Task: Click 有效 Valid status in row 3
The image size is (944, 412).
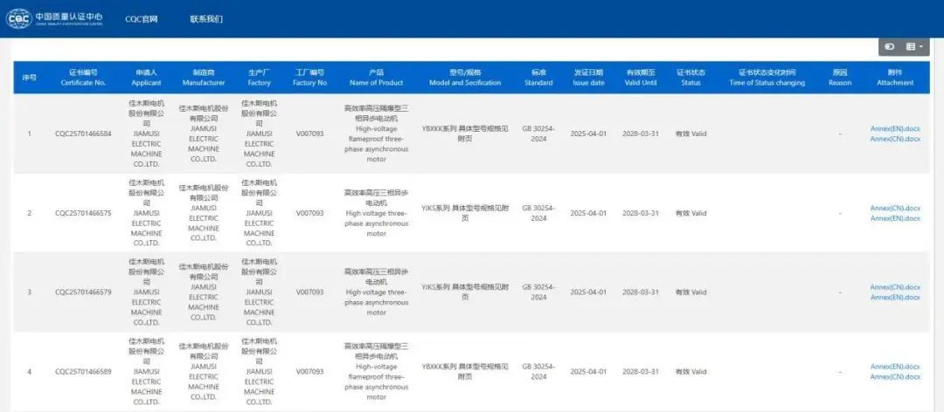Action: (691, 292)
